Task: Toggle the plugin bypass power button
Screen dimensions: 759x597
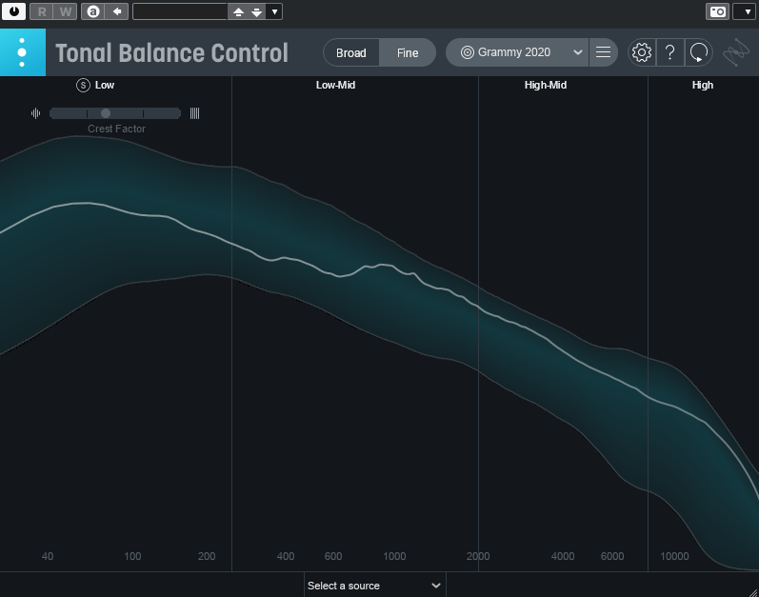Action: pos(14,11)
